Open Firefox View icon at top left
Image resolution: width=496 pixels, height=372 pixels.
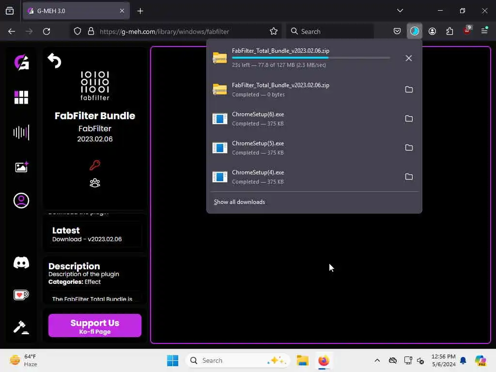[10, 11]
